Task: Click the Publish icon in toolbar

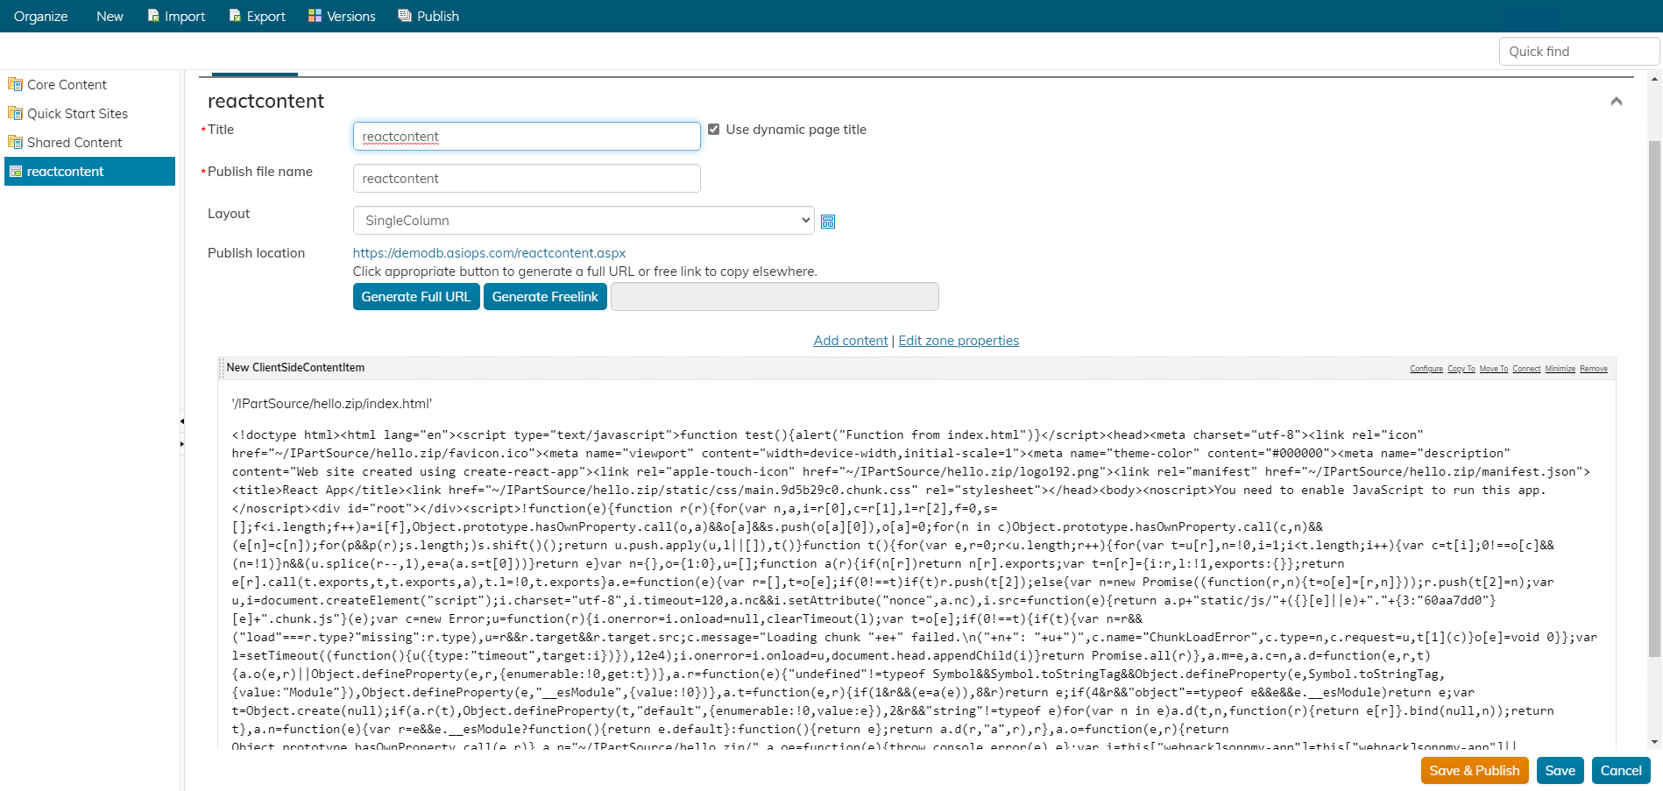Action: pos(405,16)
